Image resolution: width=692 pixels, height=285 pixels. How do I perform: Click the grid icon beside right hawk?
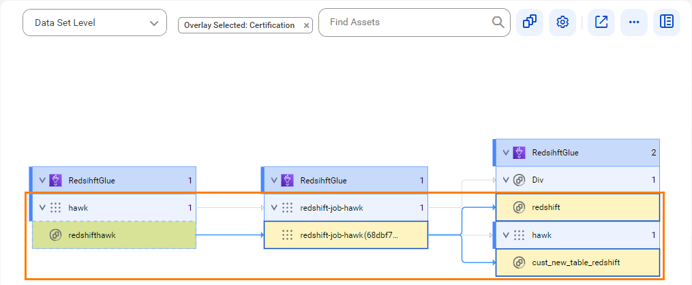pyautogui.click(x=519, y=235)
